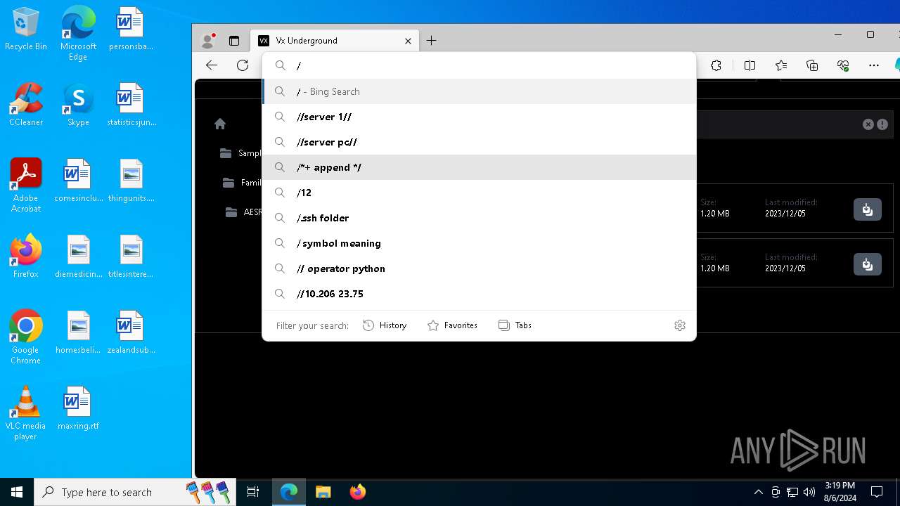Open the AESR folder in the tree
The width and height of the screenshot is (900, 506).
coord(243,212)
